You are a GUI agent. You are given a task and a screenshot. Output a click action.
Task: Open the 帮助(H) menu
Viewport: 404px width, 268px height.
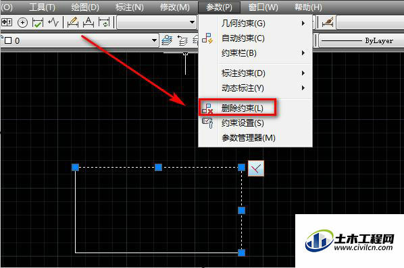tap(308, 7)
